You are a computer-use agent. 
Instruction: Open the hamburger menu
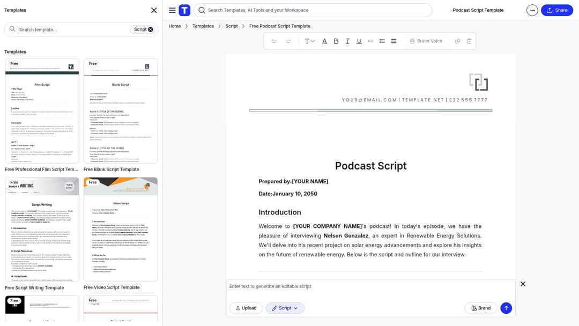point(172,10)
